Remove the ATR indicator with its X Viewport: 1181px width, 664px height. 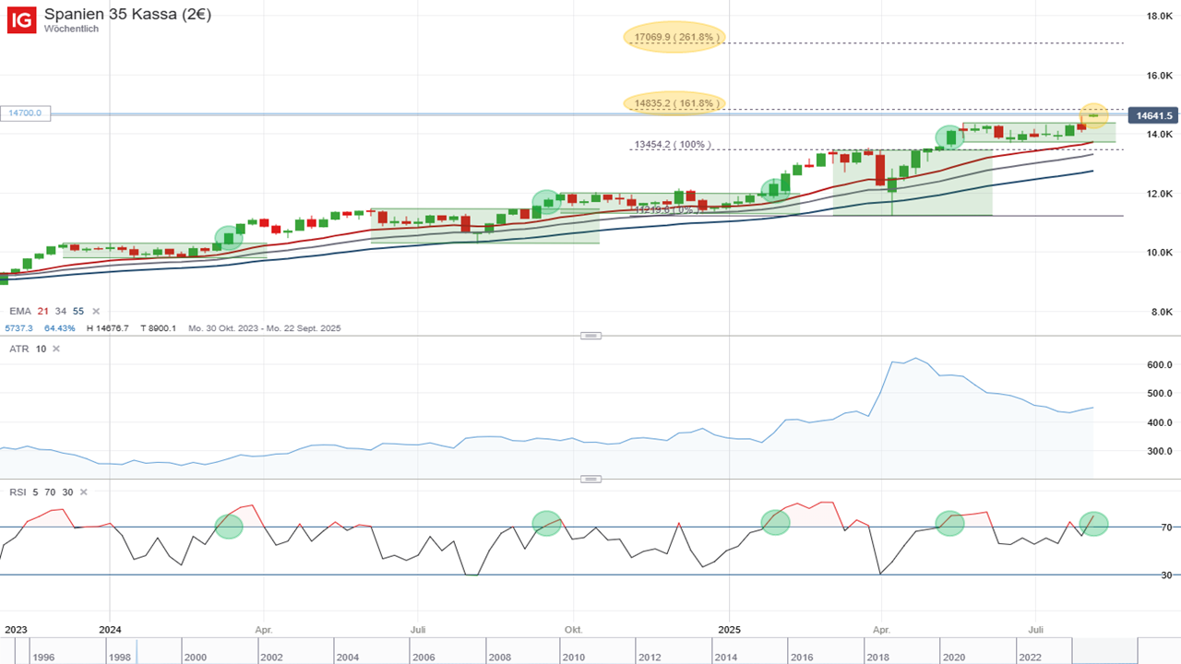[x=55, y=349]
